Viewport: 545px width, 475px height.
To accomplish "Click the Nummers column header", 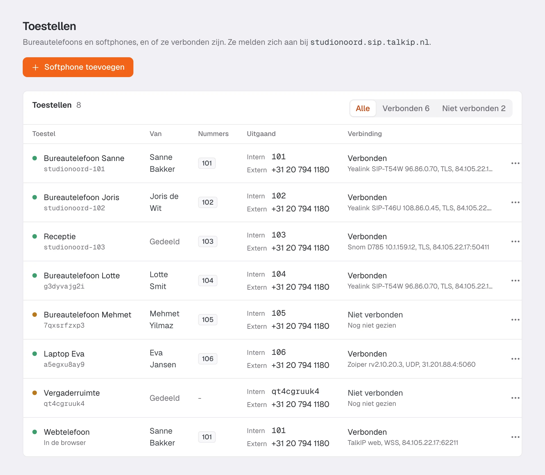I will [213, 134].
